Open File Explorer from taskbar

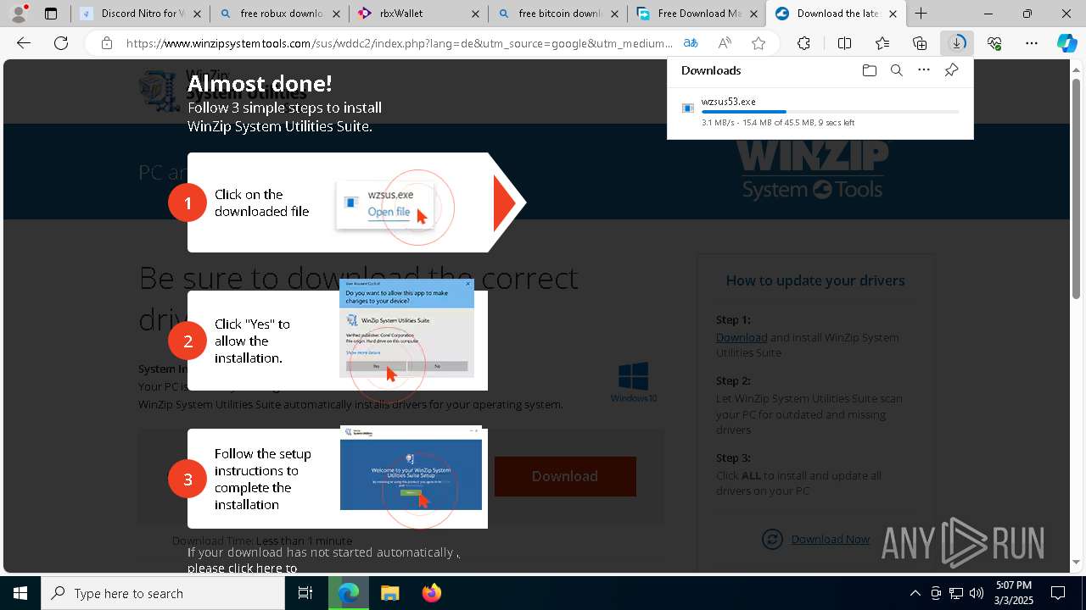[x=389, y=593]
